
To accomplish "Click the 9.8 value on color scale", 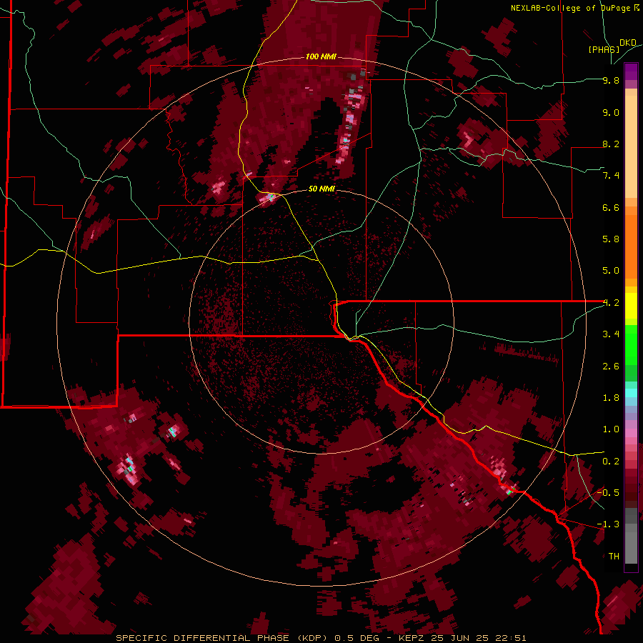I will point(611,80).
